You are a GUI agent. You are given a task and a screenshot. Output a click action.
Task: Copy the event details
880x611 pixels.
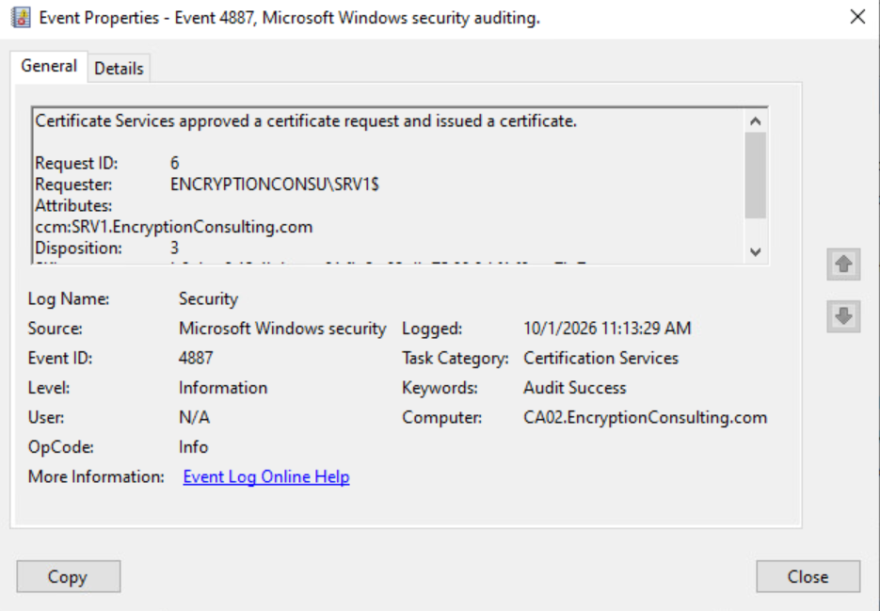[x=69, y=576]
